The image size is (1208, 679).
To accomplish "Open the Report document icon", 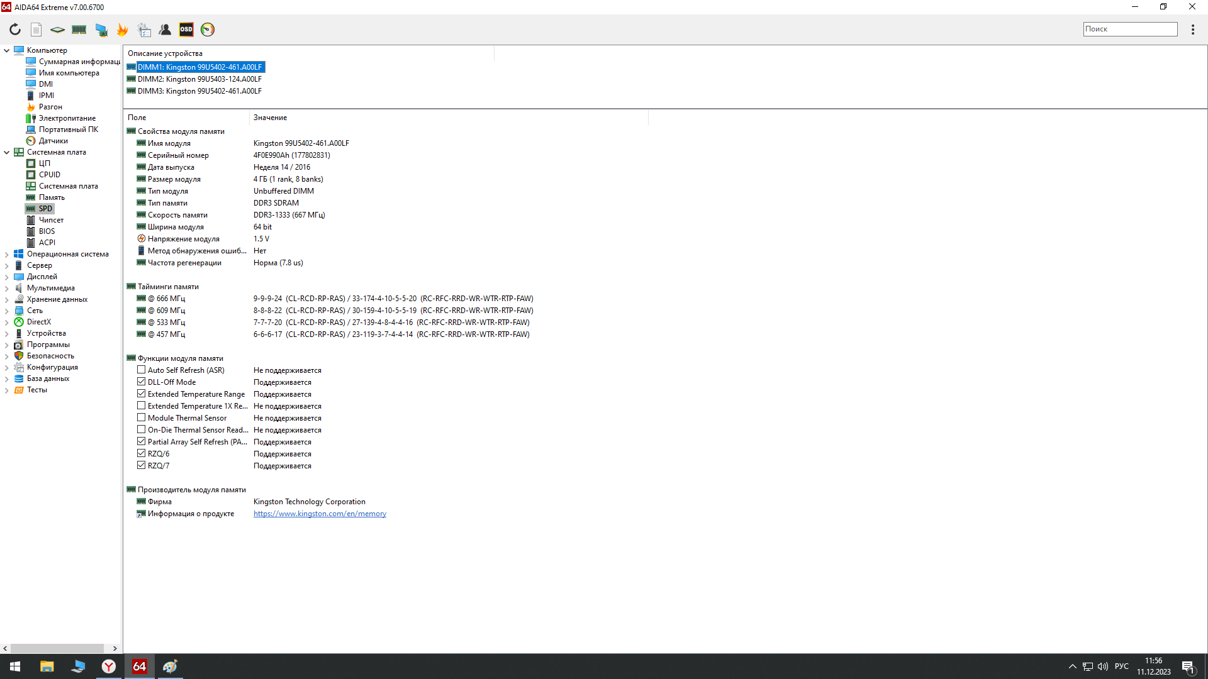I will (36, 30).
